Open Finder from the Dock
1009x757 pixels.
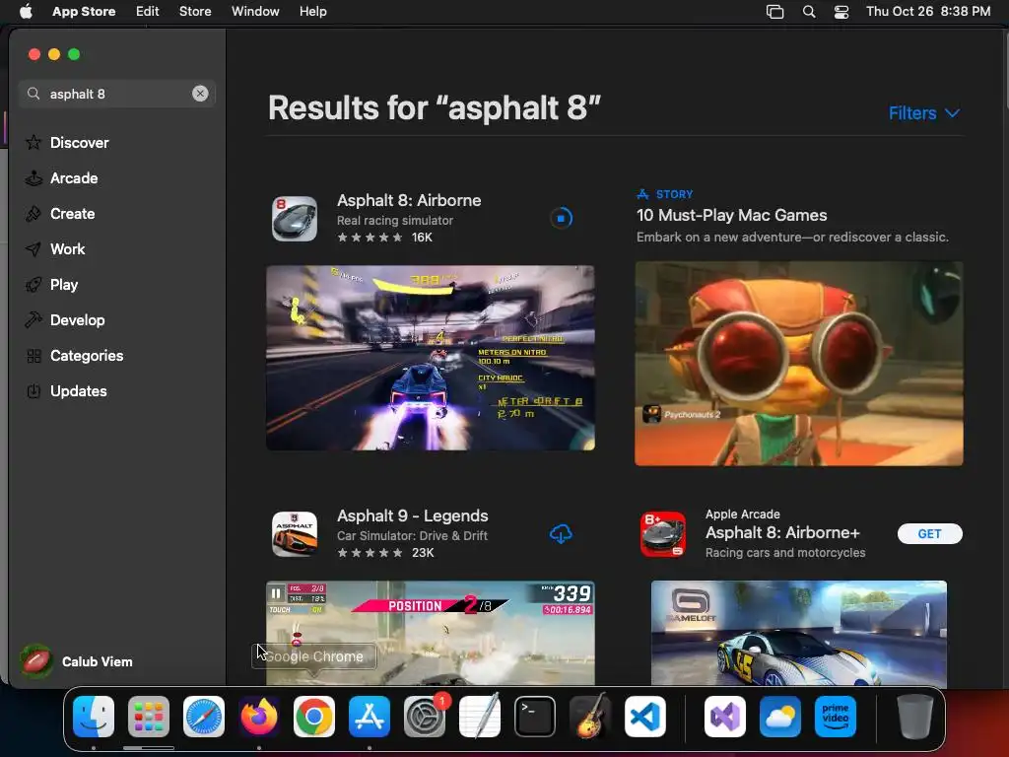(94, 717)
